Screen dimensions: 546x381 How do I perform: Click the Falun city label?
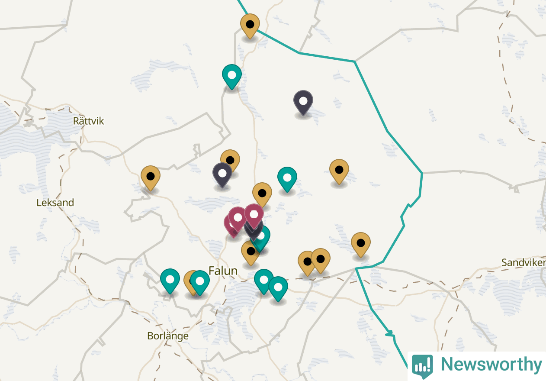pyautogui.click(x=223, y=271)
